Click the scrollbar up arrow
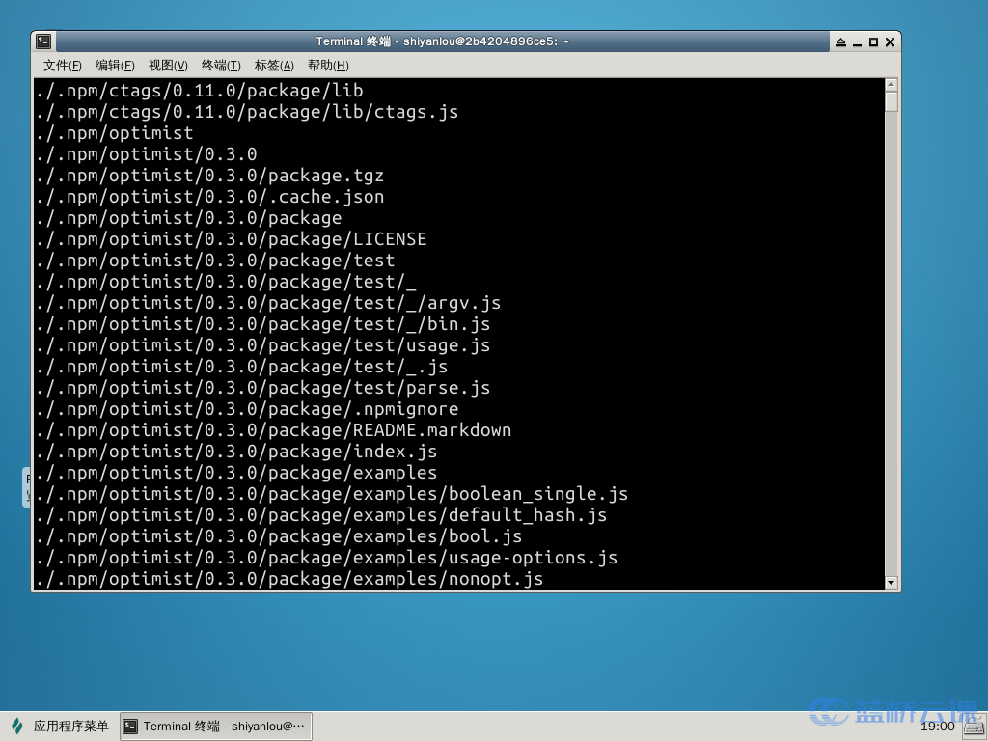The image size is (988, 741). pos(891,85)
